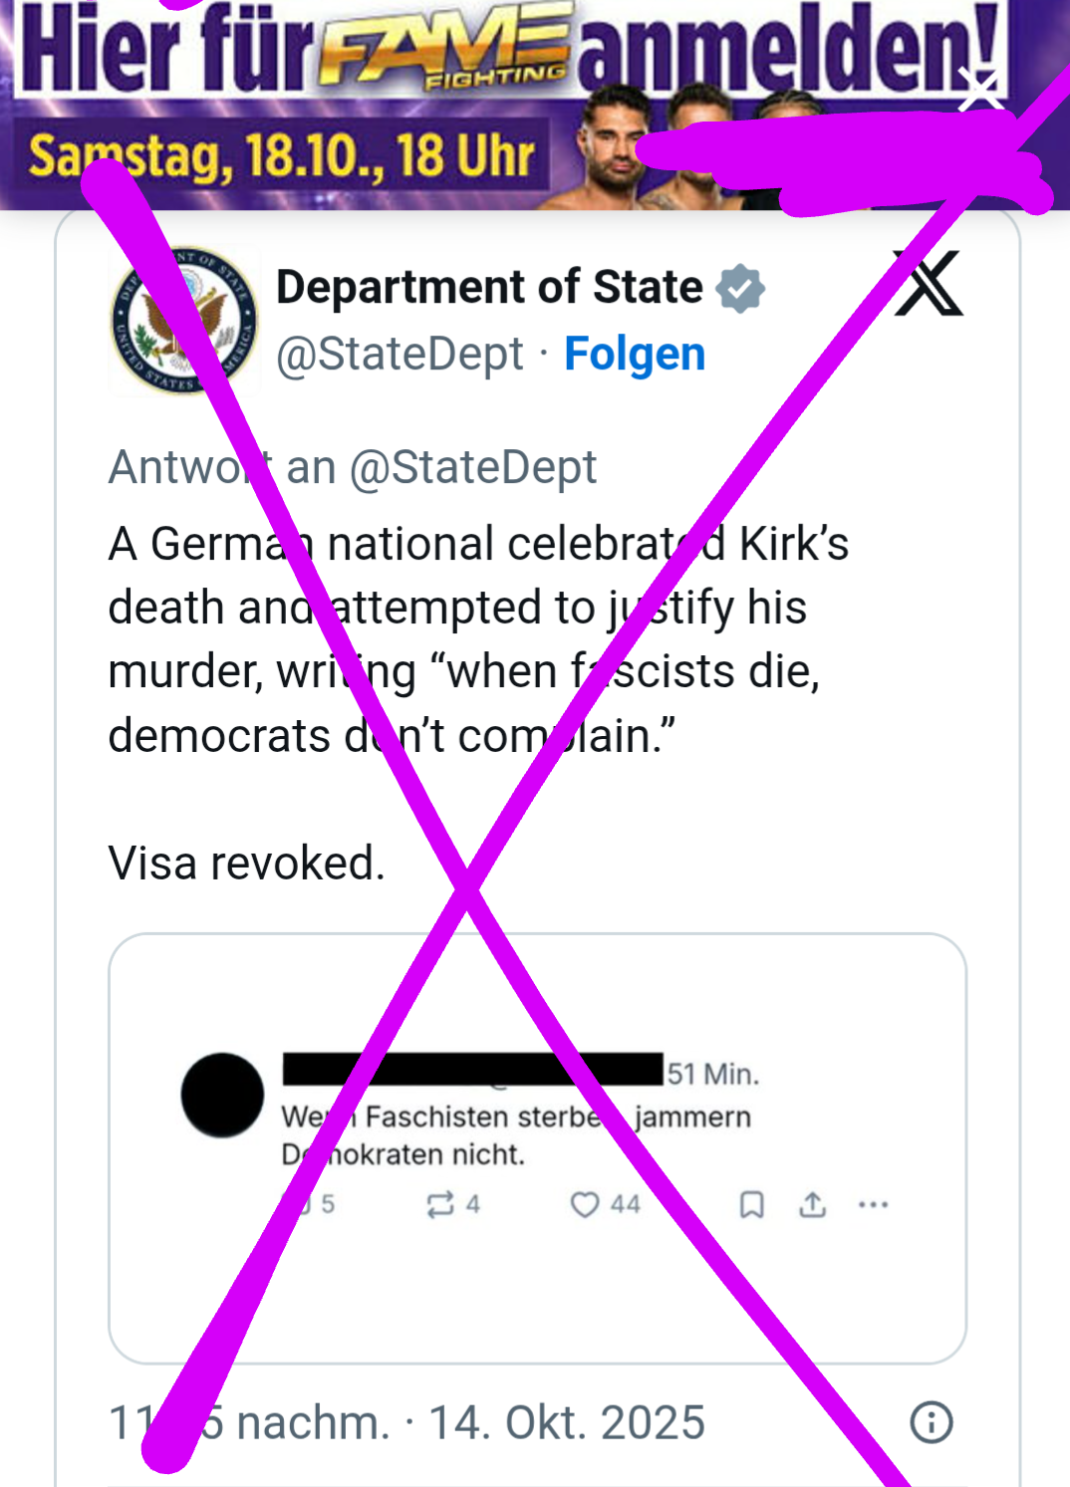Follow StateDept via the Folgen link
This screenshot has width=1070, height=1487.
(635, 354)
